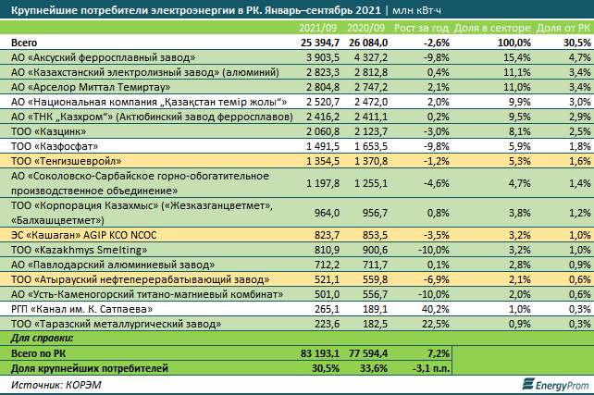The image size is (594, 395).
Task: Click the "Доля от РК" column header
Action: click(563, 28)
